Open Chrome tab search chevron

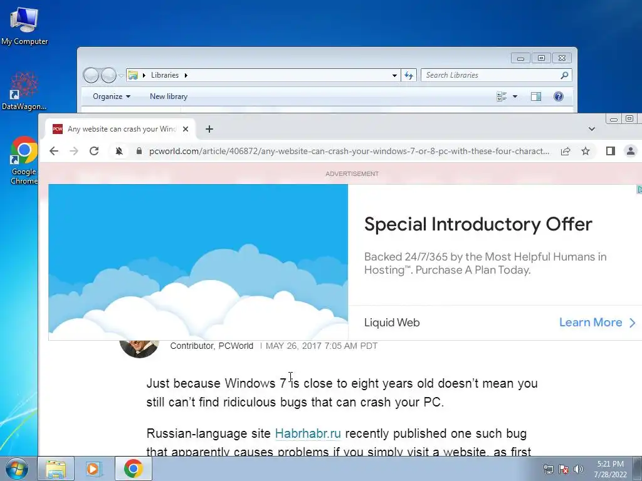592,129
